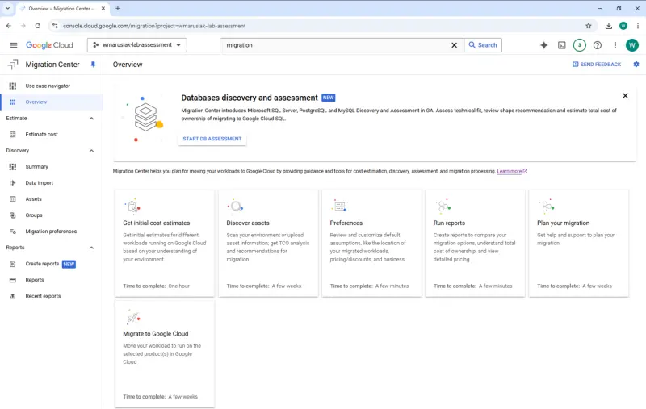
Task: Reload the page
Action: click(x=37, y=26)
